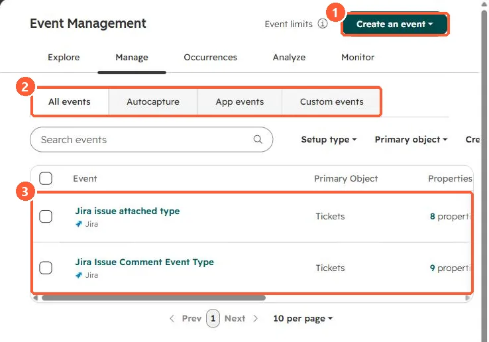Screen dimensions: 489x342
Task: Focus the Search events input field
Action: (x=151, y=139)
